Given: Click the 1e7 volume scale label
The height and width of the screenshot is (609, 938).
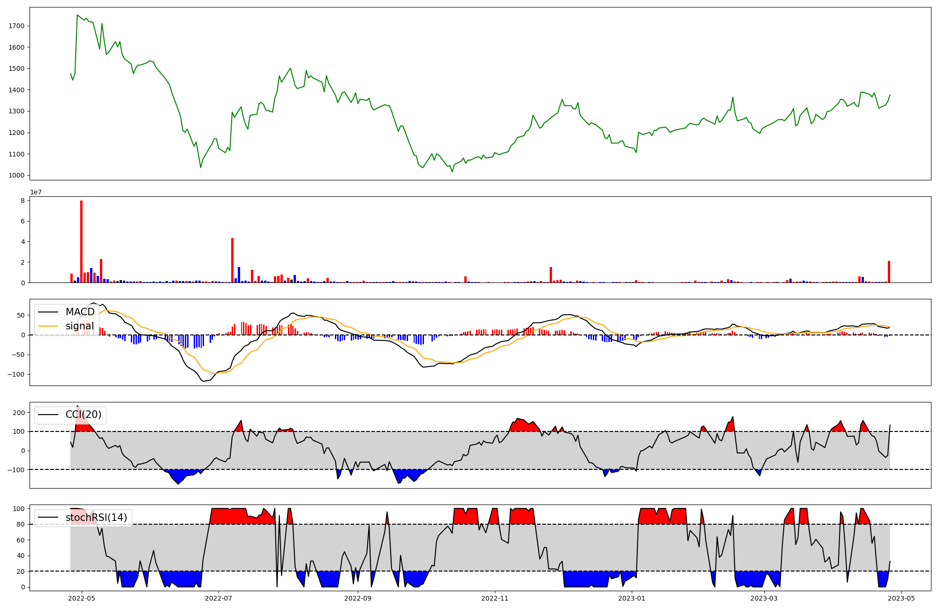Looking at the screenshot, I should (36, 193).
